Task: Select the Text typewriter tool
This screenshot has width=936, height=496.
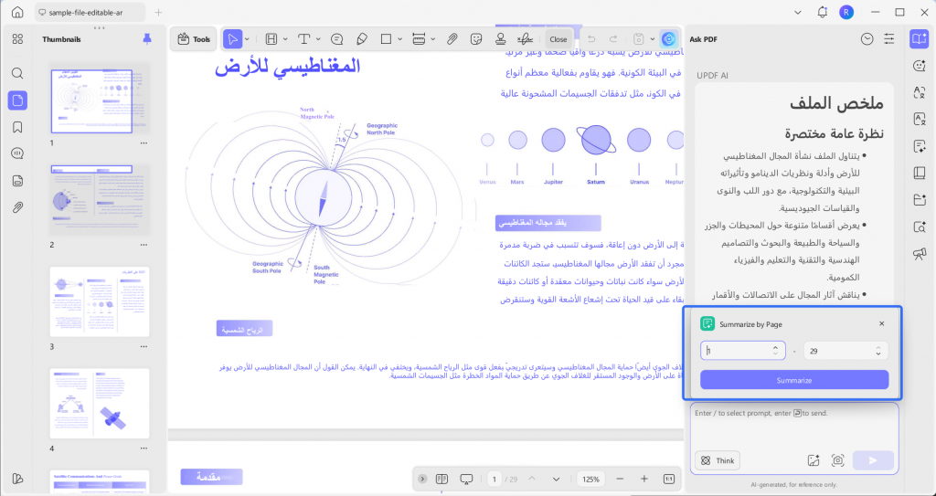Action: tap(303, 39)
